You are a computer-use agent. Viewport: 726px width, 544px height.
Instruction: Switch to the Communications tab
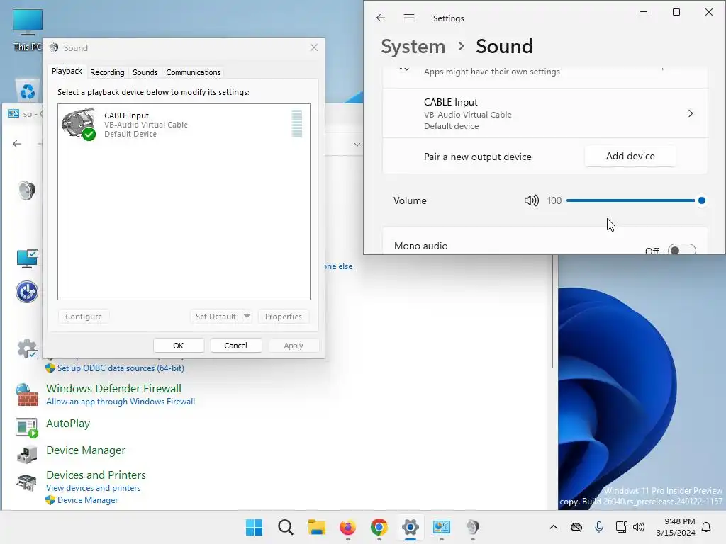[x=194, y=72]
